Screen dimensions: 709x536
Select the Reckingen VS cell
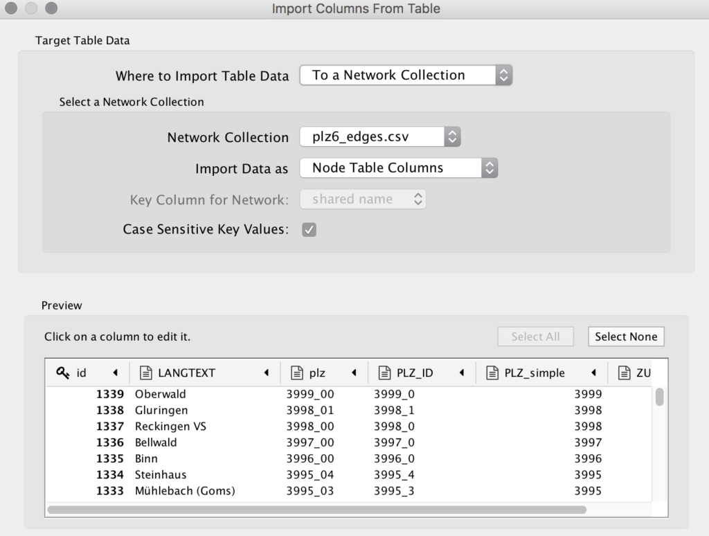point(170,427)
